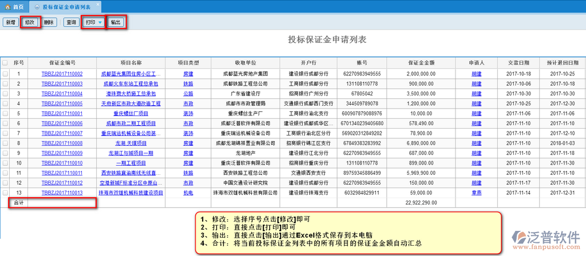The width and height of the screenshot is (586, 256).
Task: Check the checkbox for row 1
Action: click(5, 74)
